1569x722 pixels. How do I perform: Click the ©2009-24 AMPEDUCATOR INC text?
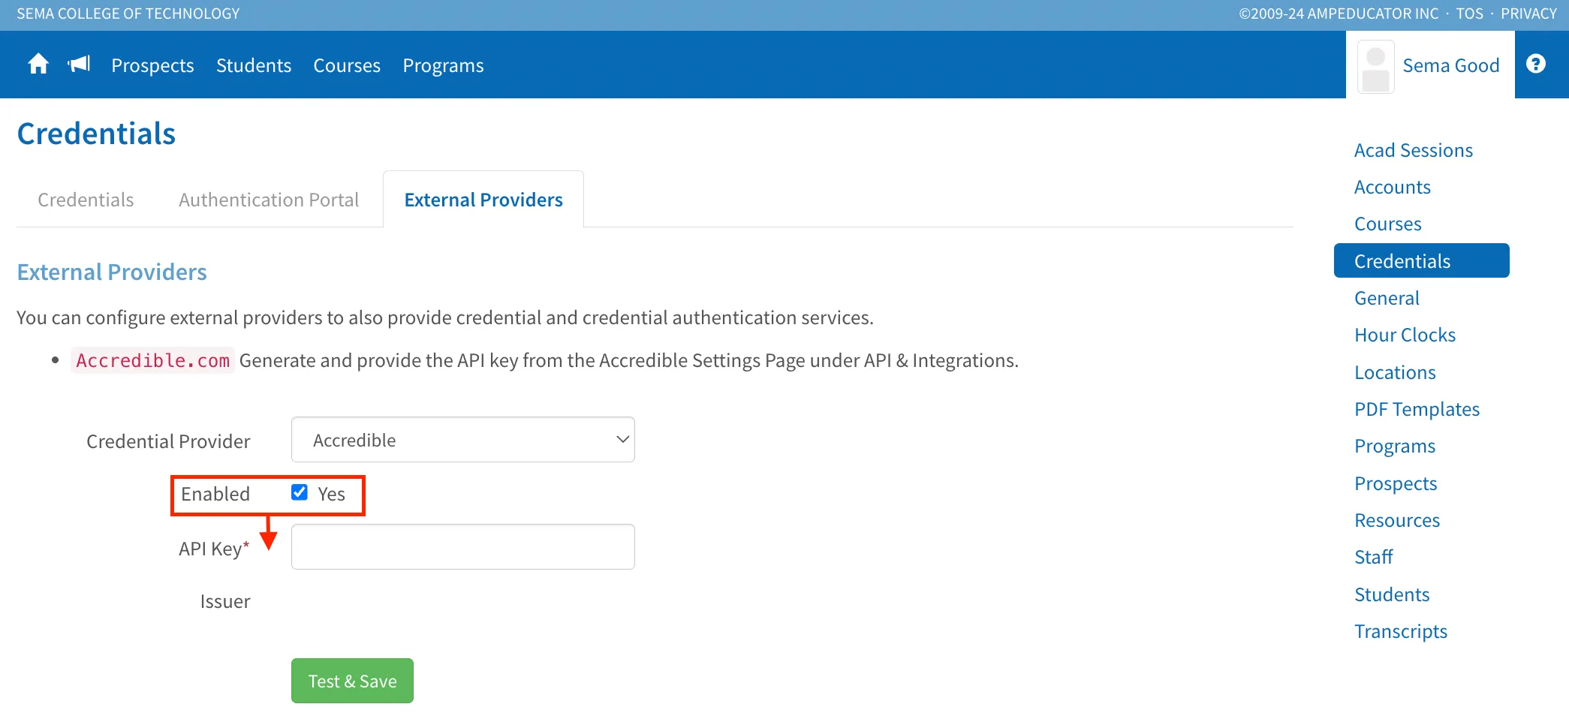pyautogui.click(x=1339, y=14)
